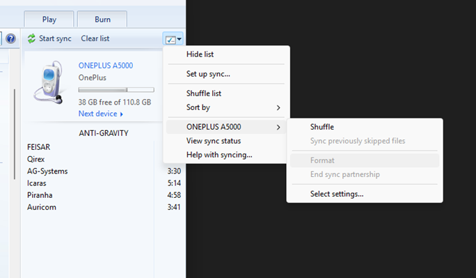
Task: Select View sync status
Action: click(x=226, y=141)
